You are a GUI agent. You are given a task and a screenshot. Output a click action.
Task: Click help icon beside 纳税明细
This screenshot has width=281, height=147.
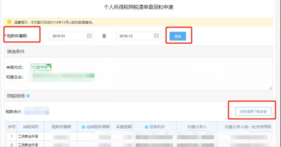pyautogui.click(x=28, y=96)
